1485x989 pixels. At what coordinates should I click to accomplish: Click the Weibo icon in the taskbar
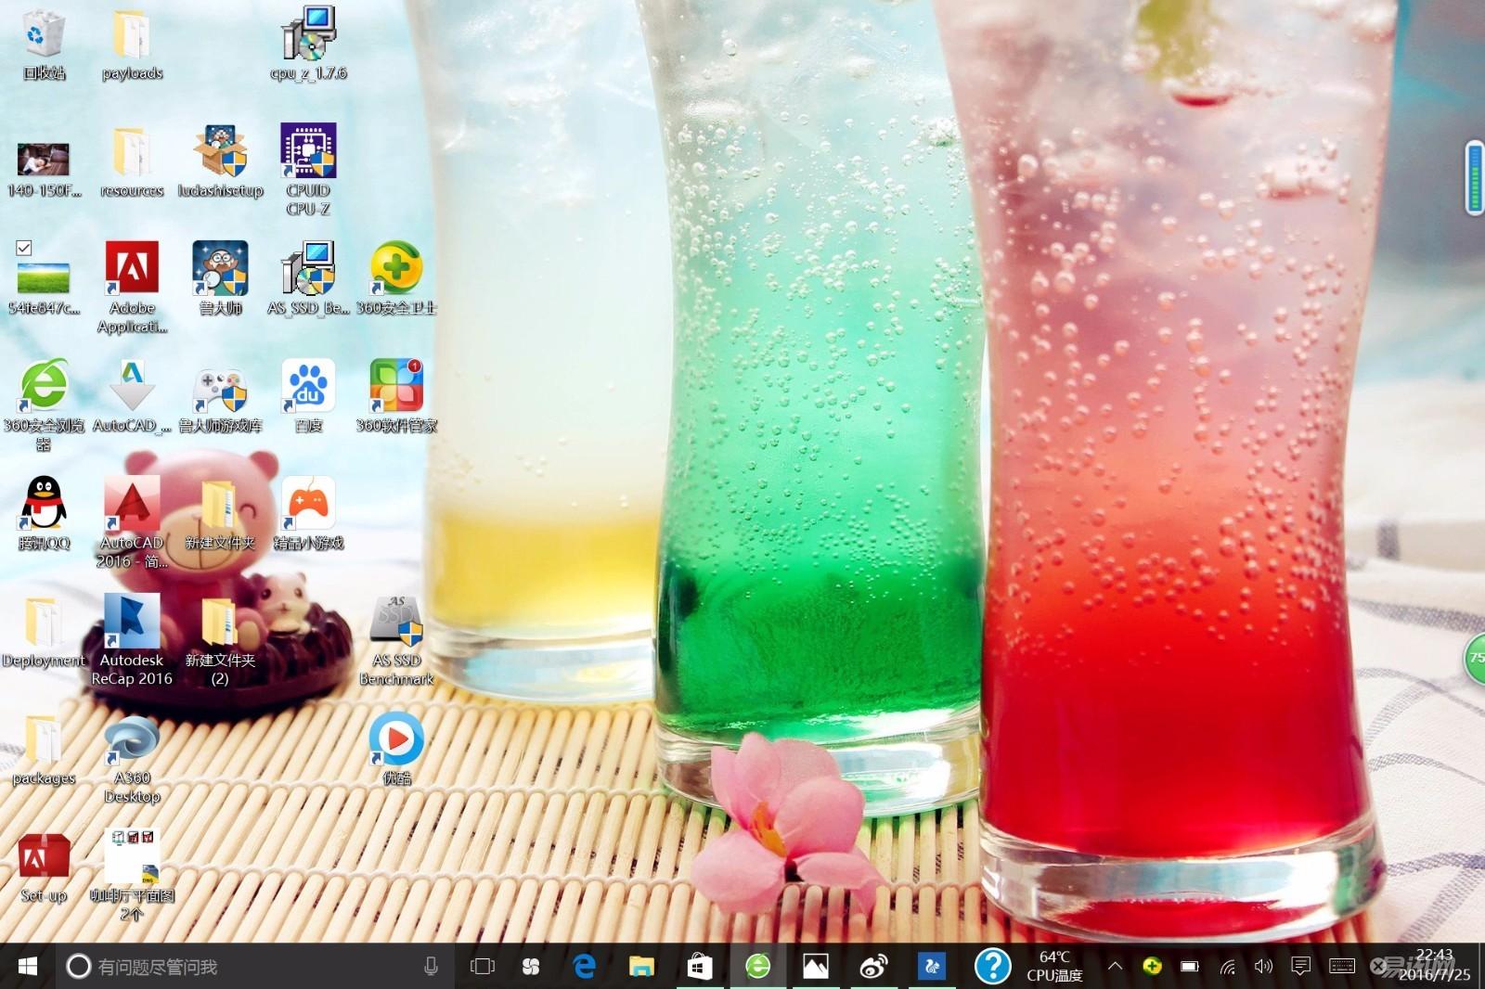pyautogui.click(x=873, y=967)
